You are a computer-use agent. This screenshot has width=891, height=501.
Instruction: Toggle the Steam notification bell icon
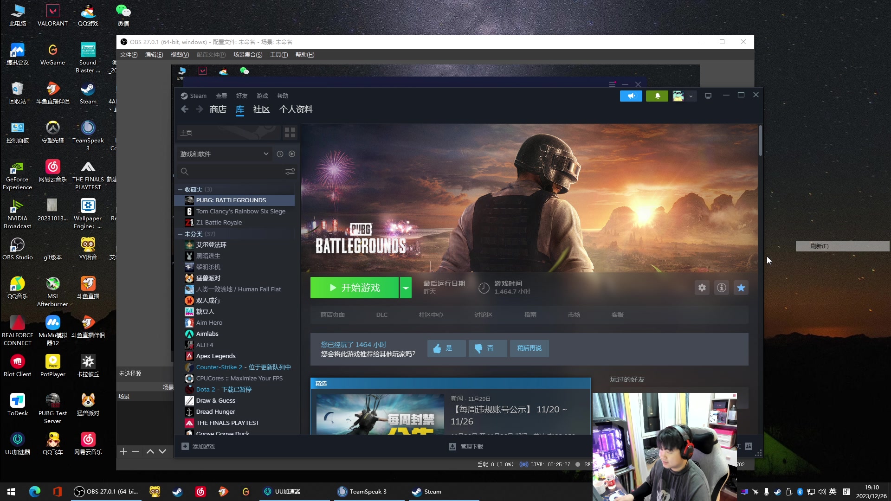click(657, 95)
